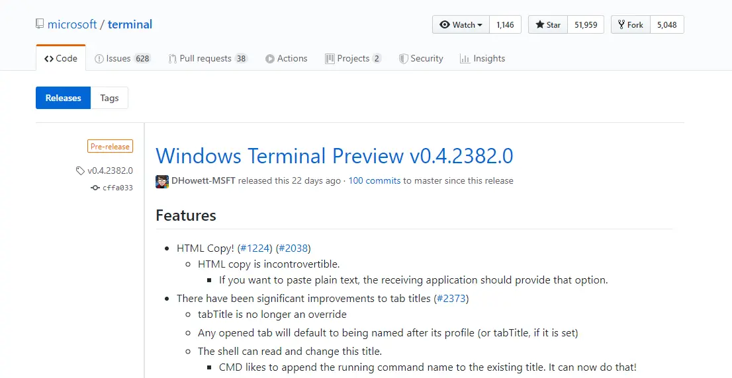Click the line starting 'CMD likes to append'
The image size is (732, 378).
428,367
